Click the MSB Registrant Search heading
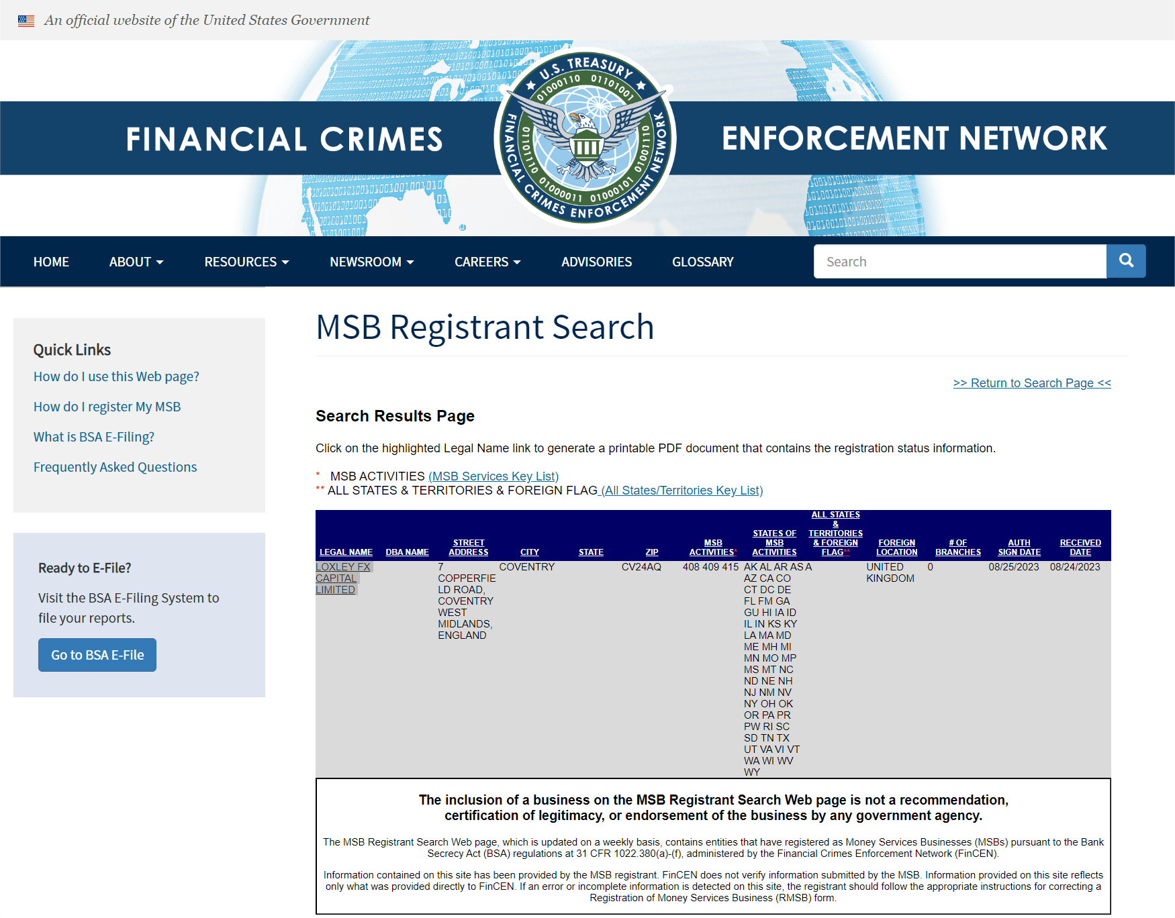This screenshot has width=1175, height=918. pyautogui.click(x=485, y=327)
